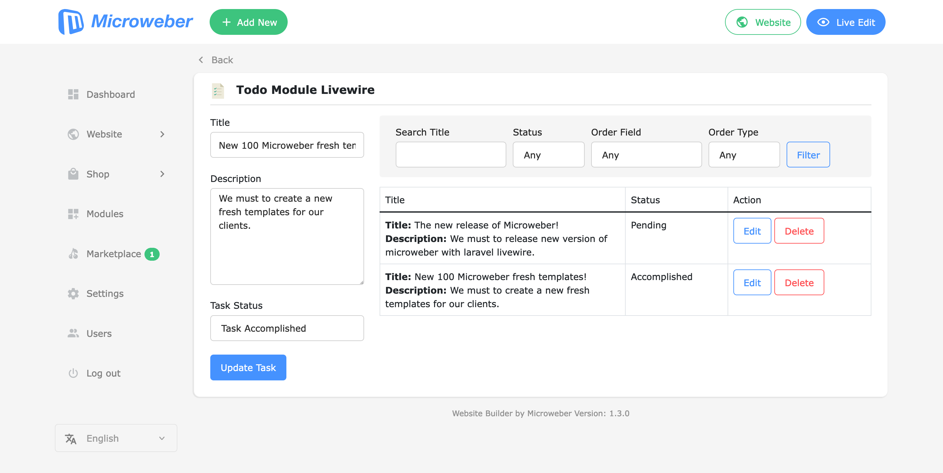Click the Users people icon
The height and width of the screenshot is (473, 943).
tap(73, 333)
